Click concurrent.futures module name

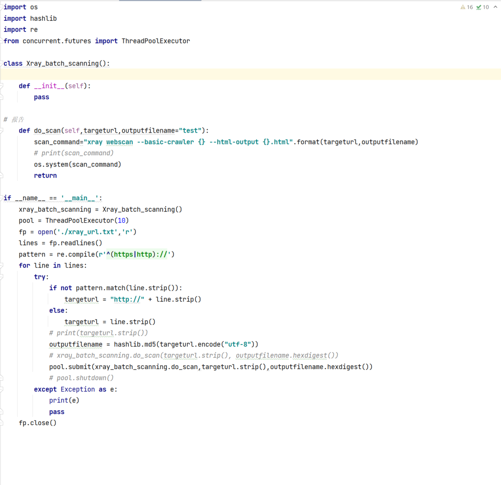tap(57, 41)
